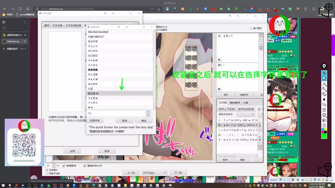The height and width of the screenshot is (188, 335).
Task: Click the undo arrow in annotation toolbar
Action: (x=324, y=105)
